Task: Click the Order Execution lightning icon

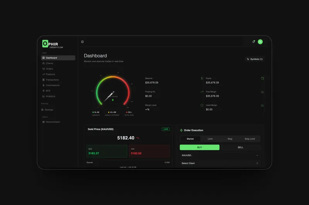Action: (x=181, y=130)
